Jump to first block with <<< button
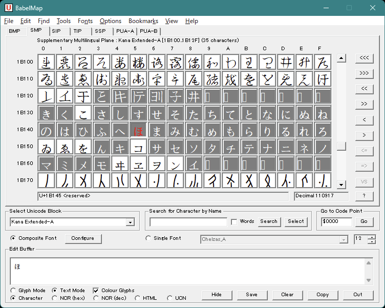This screenshot has width=385, height=308. (364, 58)
